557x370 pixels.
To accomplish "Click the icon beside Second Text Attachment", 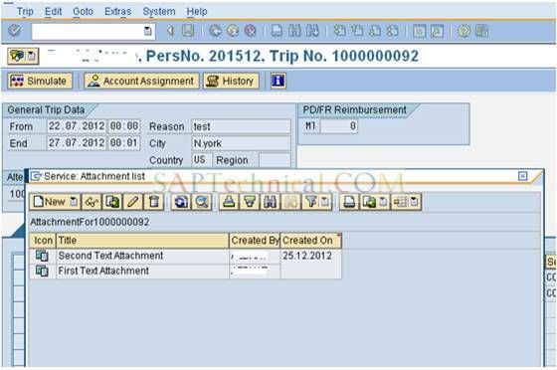I will point(42,256).
